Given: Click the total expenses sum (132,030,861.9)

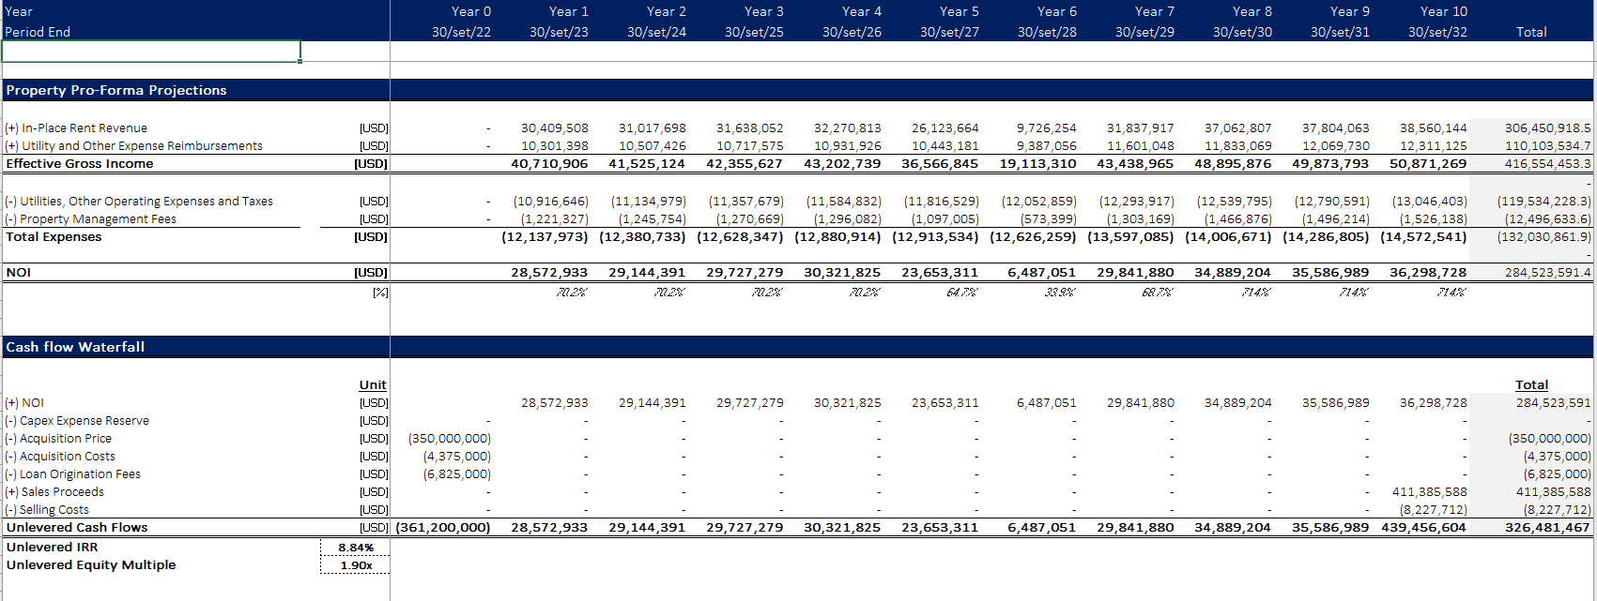Looking at the screenshot, I should pyautogui.click(x=1544, y=237).
